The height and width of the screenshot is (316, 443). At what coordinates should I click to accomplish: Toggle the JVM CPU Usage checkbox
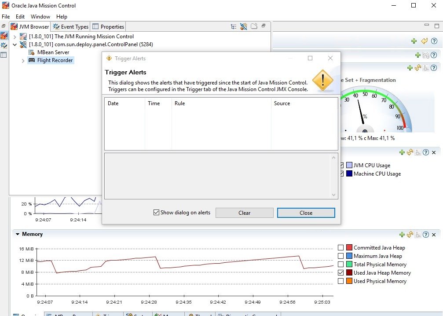click(342, 165)
